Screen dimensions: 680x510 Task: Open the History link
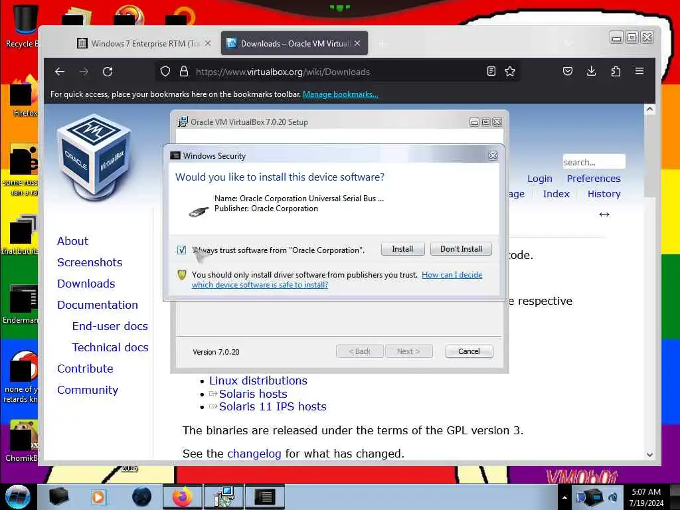click(604, 194)
